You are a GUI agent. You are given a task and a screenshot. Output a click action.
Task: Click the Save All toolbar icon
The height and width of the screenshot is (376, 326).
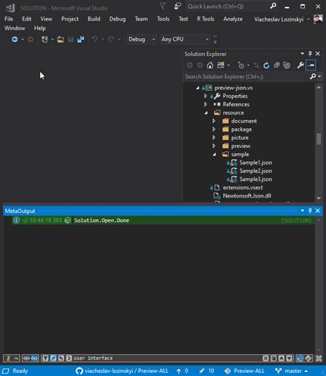coord(80,39)
